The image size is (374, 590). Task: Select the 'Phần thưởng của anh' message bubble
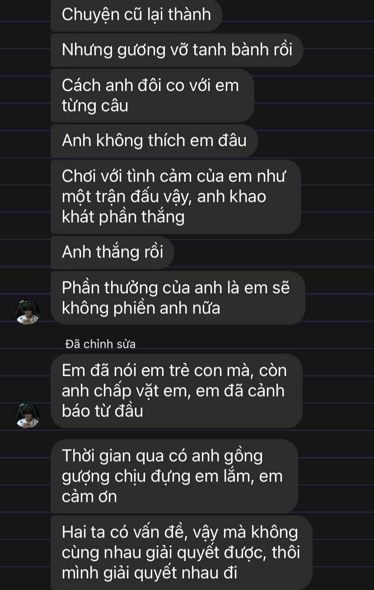point(178,298)
